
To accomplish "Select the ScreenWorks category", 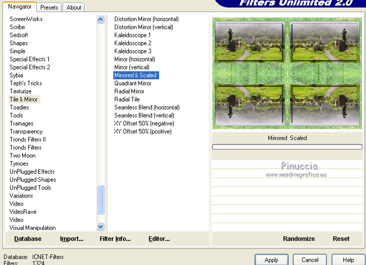I will (26, 19).
